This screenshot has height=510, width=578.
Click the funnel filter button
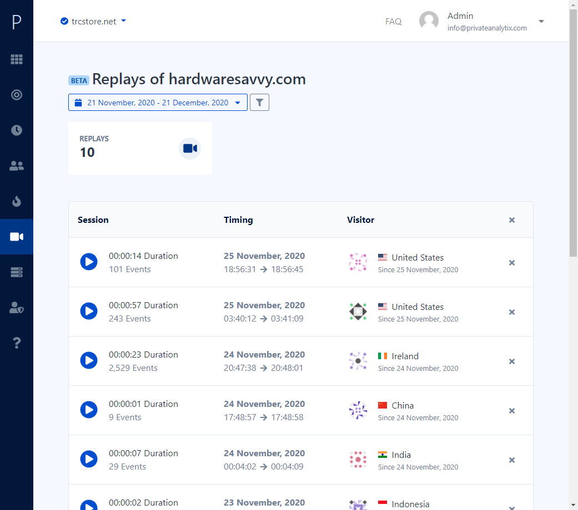(x=259, y=103)
